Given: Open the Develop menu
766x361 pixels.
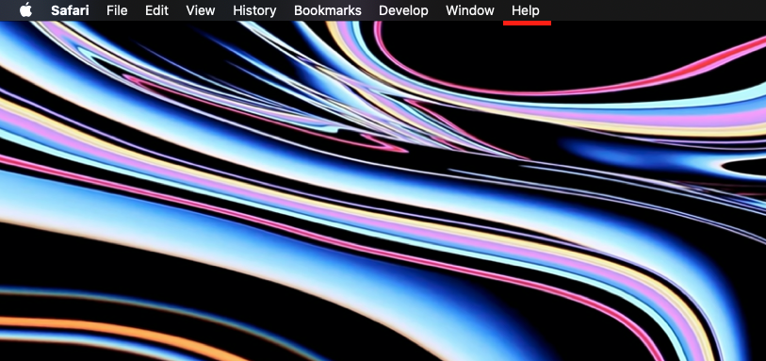Looking at the screenshot, I should [403, 10].
